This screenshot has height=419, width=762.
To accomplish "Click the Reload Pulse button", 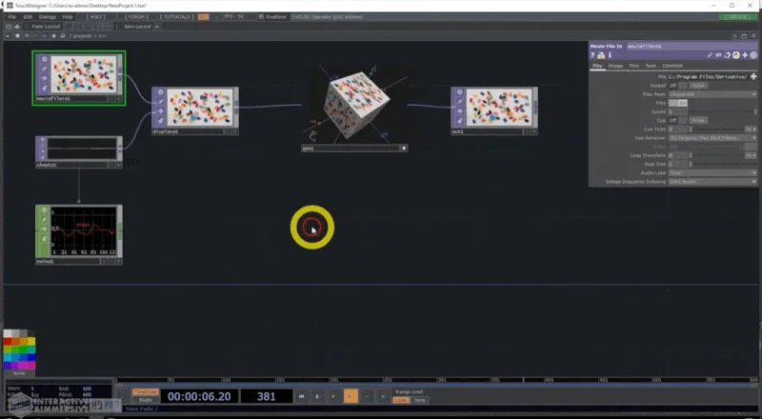I will (698, 86).
